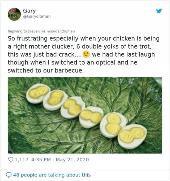
Task: Visit the @Garyoloman handle
Action: click(37, 16)
